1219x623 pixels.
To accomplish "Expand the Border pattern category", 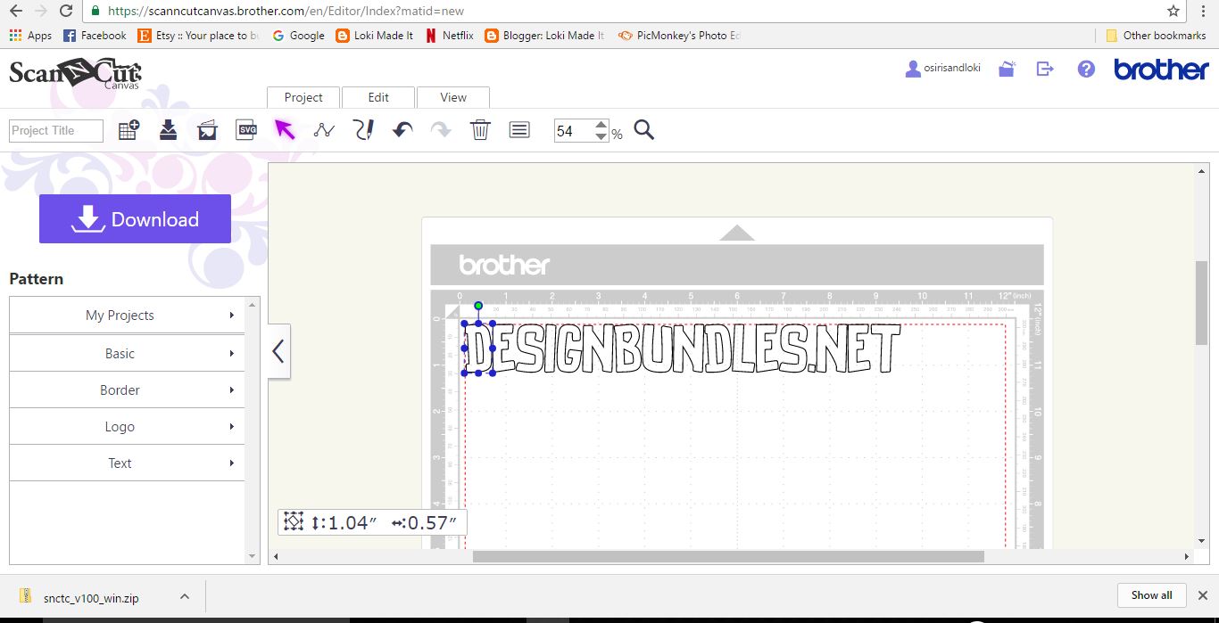I will pyautogui.click(x=127, y=389).
